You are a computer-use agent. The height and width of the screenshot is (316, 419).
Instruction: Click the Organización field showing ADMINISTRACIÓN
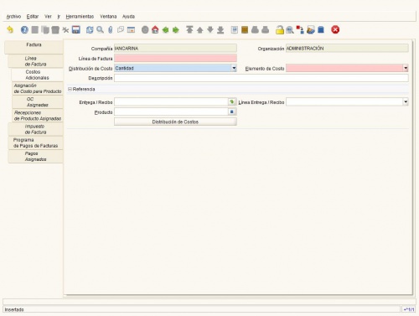coord(347,49)
